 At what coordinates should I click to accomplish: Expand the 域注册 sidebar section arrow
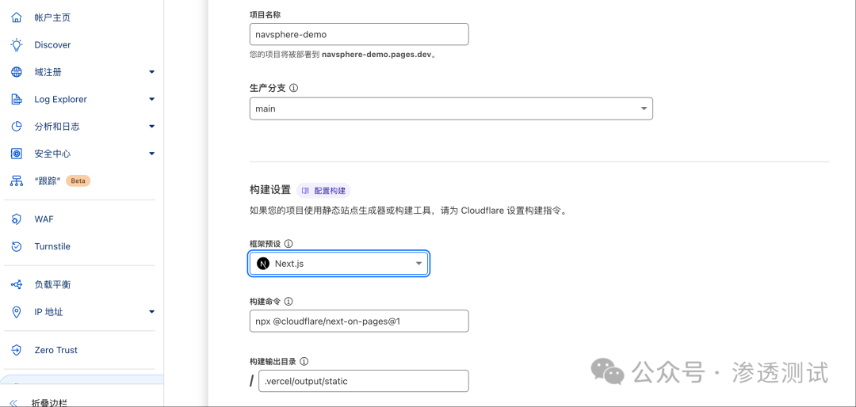coord(151,72)
